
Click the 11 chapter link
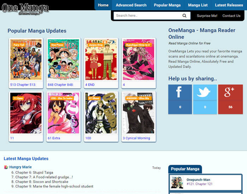(12, 138)
